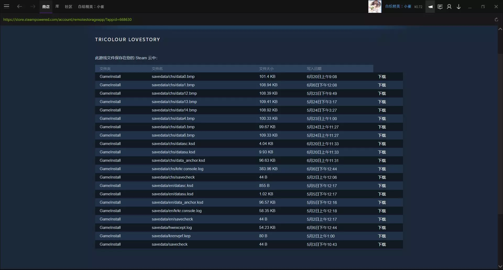503x270 pixels.
Task: Click the store URL address field
Action: (x=67, y=19)
